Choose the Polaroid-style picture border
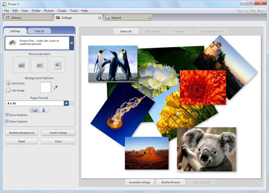 click(57, 65)
